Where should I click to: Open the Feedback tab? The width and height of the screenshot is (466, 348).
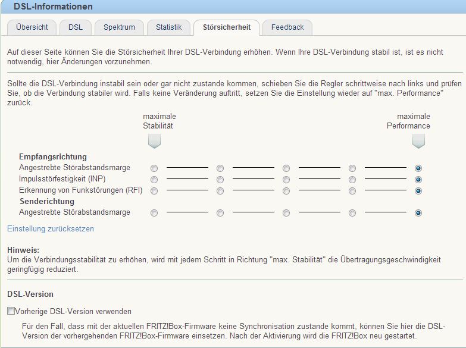pos(287,27)
